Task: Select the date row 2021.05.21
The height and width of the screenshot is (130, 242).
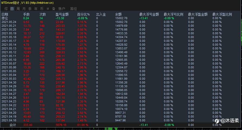Action: click(x=9, y=26)
